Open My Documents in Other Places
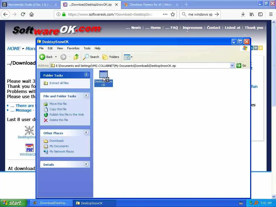The height and width of the screenshot is (207, 276). point(59,146)
